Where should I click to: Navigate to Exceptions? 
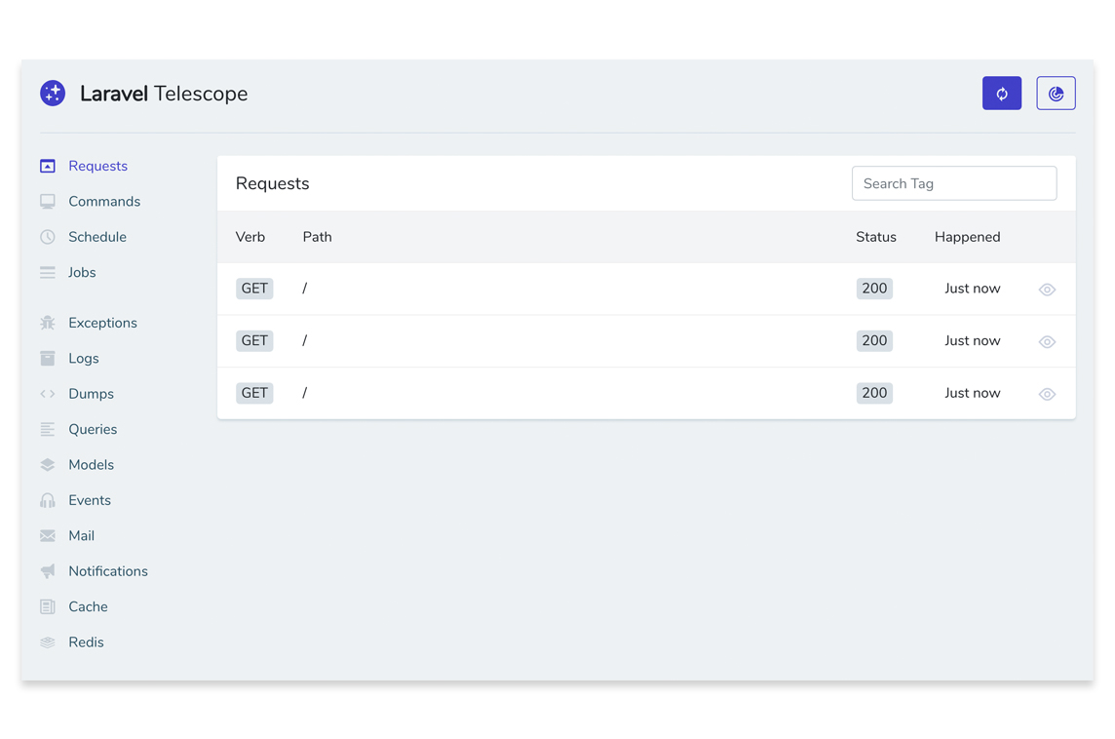[102, 323]
